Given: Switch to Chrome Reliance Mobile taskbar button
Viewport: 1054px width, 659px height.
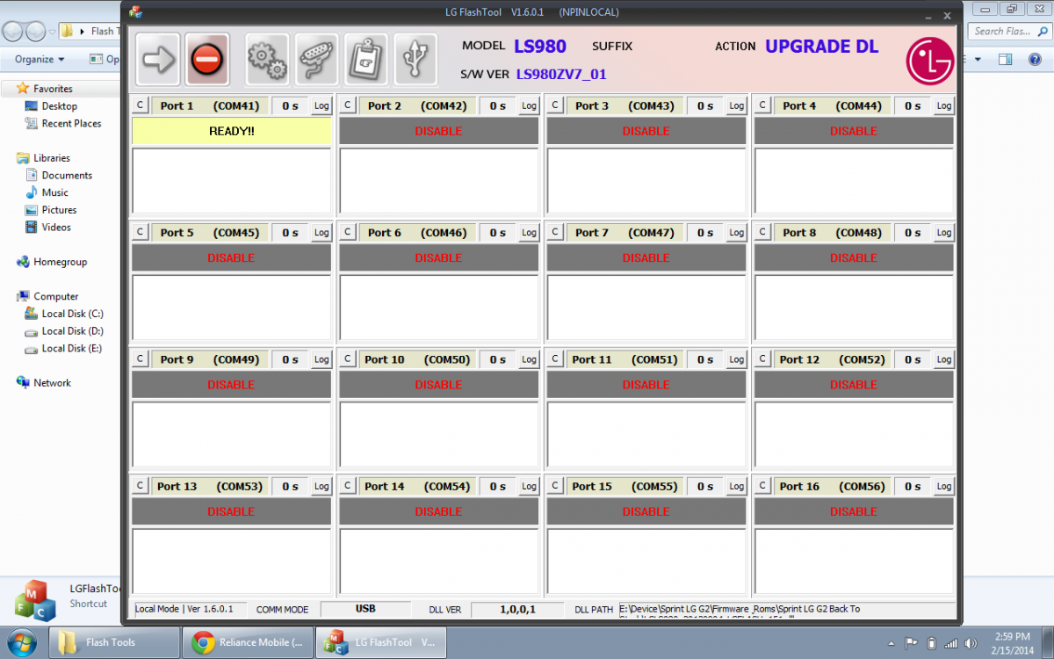Looking at the screenshot, I should [x=249, y=642].
